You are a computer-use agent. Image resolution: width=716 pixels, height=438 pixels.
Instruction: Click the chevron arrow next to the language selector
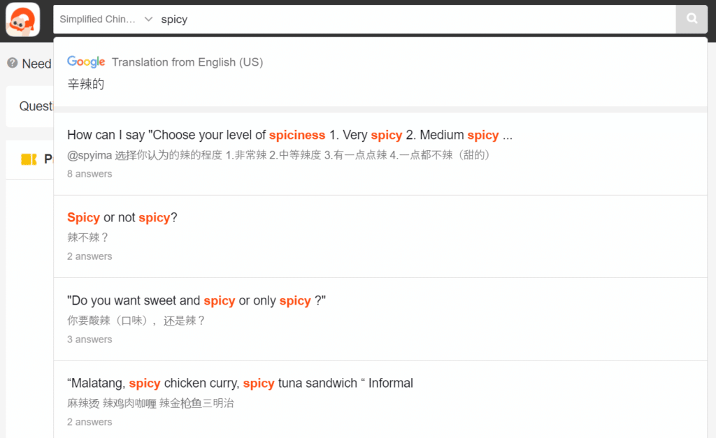148,20
